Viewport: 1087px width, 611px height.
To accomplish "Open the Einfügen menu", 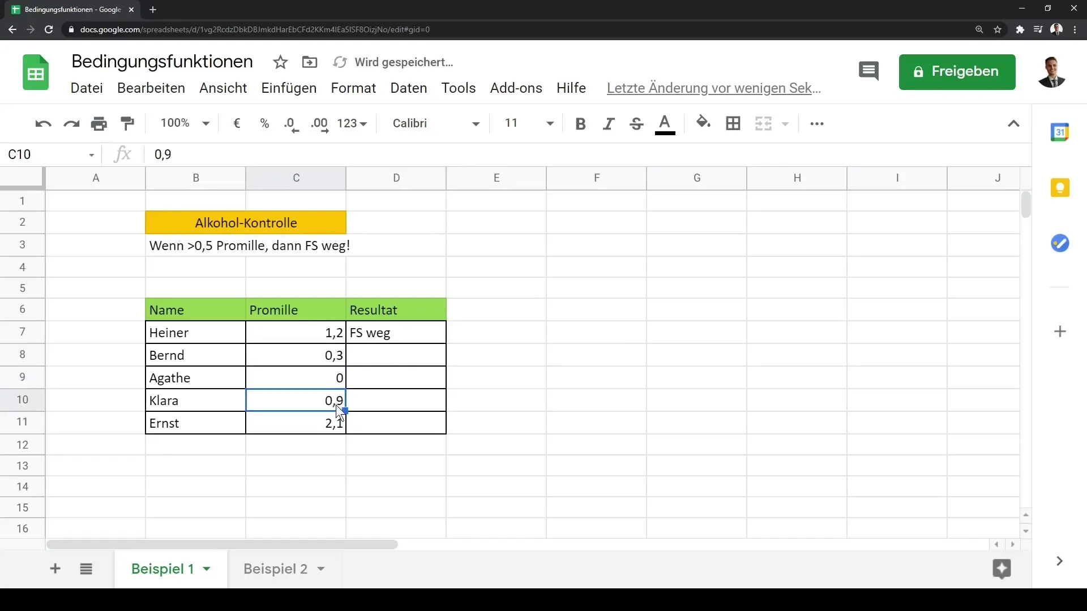I will coord(289,88).
